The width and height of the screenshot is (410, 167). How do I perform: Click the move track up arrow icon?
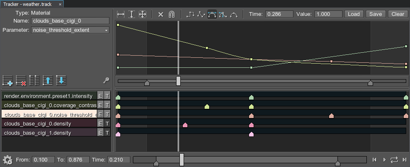[48, 80]
